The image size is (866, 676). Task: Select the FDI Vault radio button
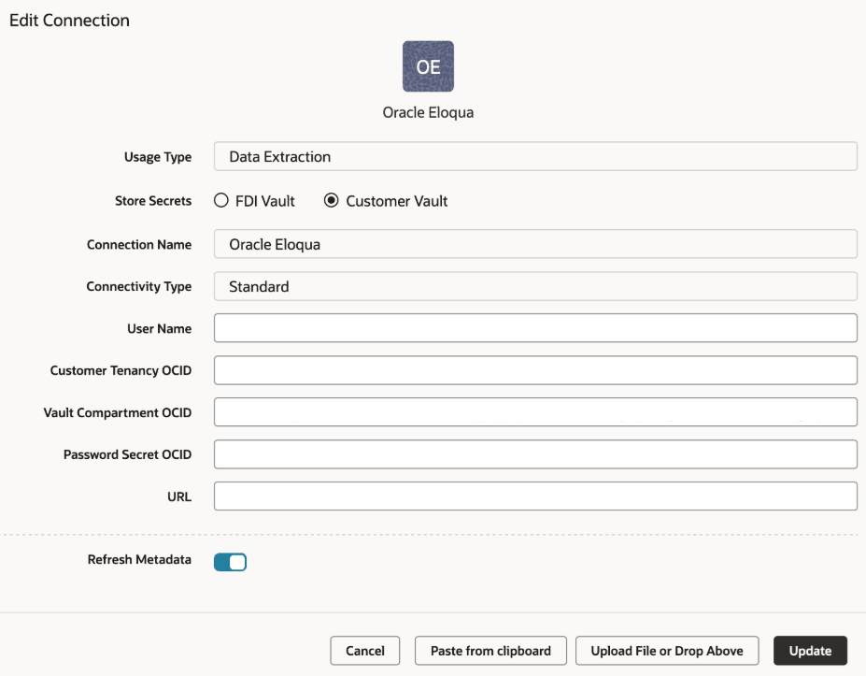click(220, 200)
